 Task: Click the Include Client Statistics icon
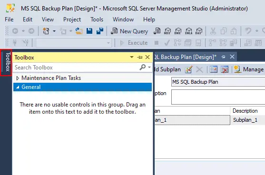234,43
